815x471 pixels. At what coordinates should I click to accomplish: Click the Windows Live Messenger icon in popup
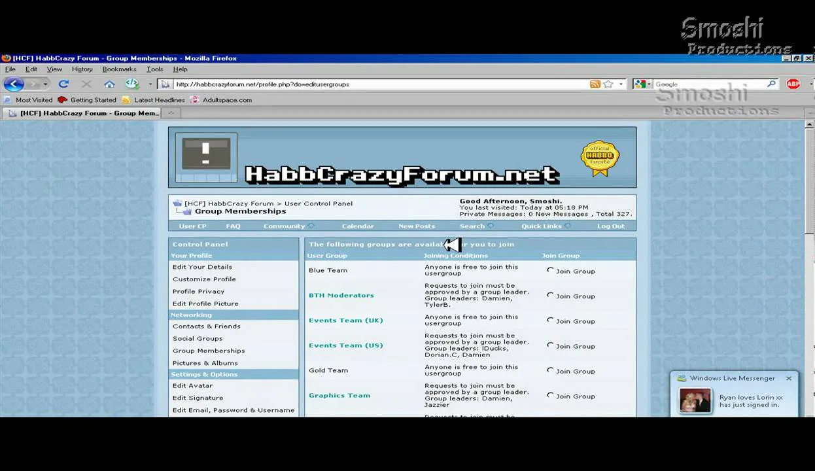pos(682,378)
